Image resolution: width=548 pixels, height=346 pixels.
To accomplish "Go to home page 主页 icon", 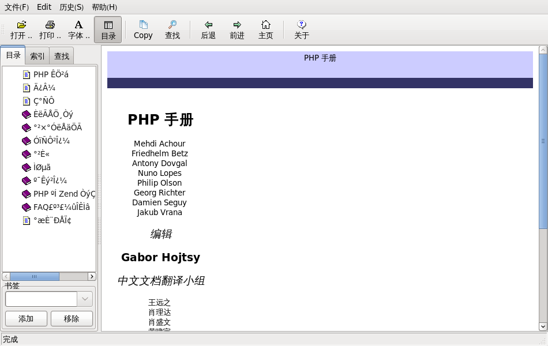I will [x=265, y=30].
